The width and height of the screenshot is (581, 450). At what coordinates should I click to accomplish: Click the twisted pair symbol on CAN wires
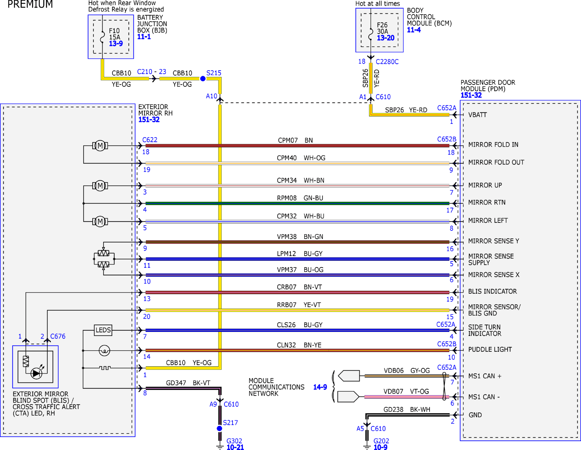tap(444, 386)
